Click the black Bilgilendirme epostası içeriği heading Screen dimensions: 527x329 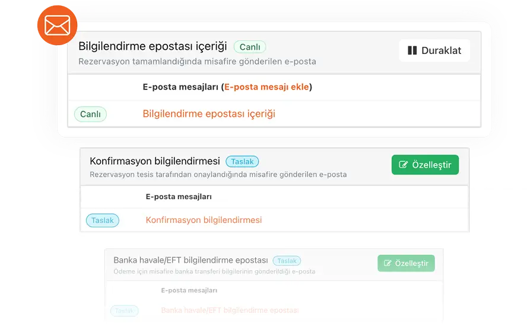pos(153,46)
